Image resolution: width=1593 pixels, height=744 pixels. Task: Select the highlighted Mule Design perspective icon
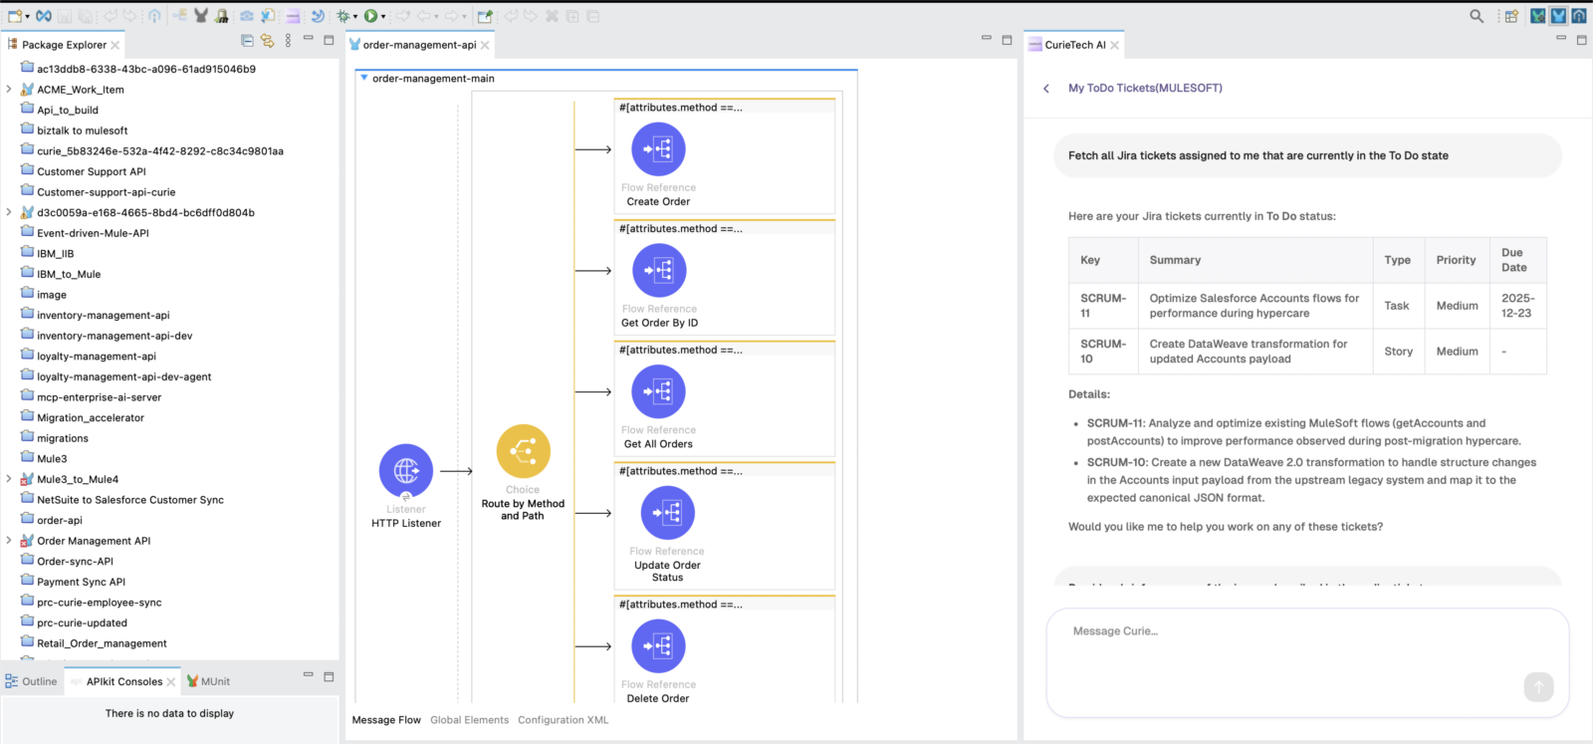click(1558, 16)
